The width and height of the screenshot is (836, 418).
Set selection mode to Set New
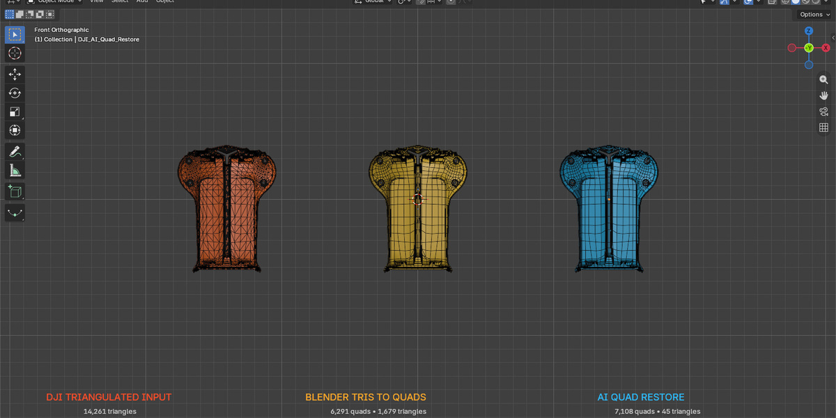[9, 14]
